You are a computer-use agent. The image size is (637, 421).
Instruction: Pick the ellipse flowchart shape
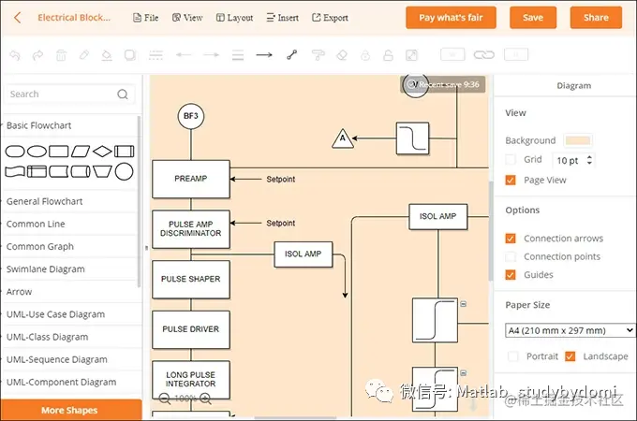pyautogui.click(x=37, y=152)
